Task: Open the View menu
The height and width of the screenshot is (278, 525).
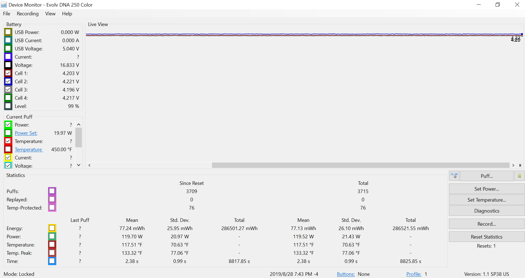Action: coord(50,14)
